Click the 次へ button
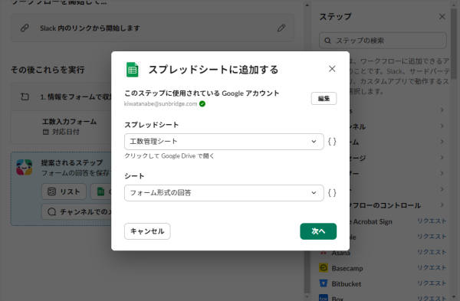This screenshot has width=460, height=301. (318, 231)
